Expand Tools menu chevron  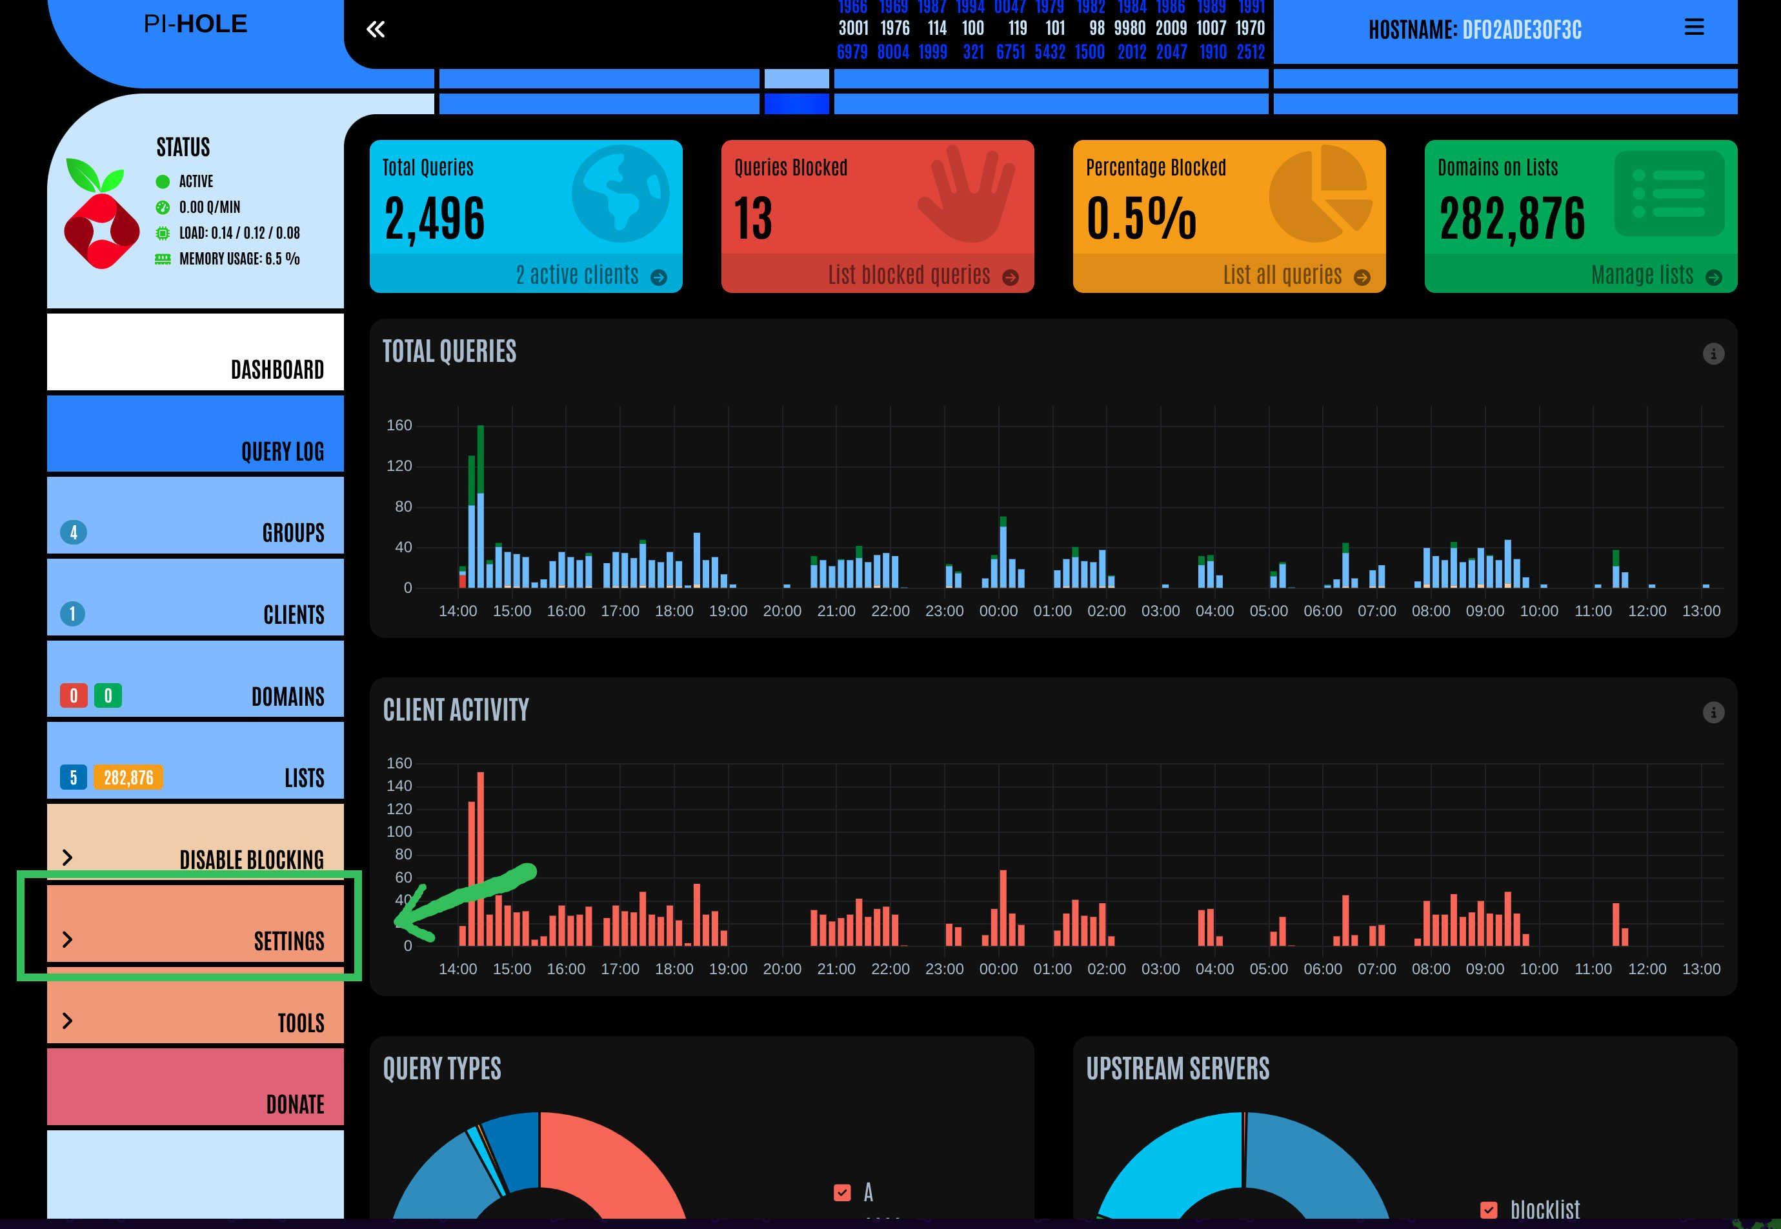click(67, 1021)
